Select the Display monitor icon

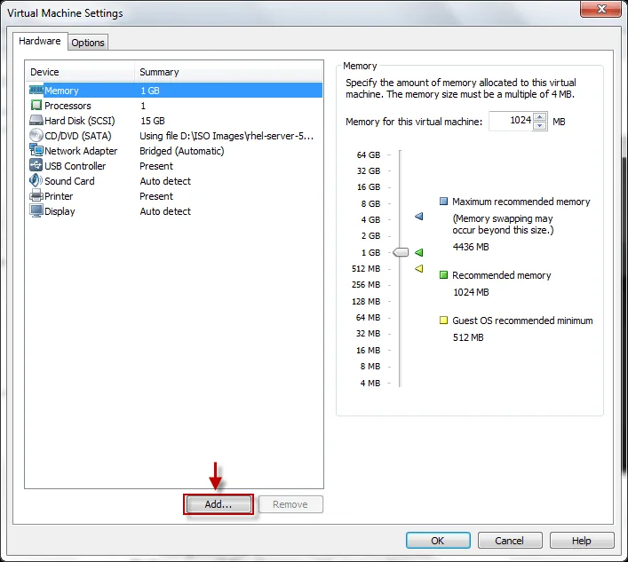coord(36,211)
